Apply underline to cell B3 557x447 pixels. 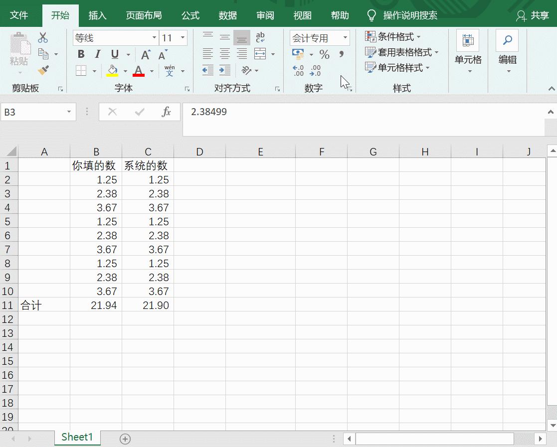[114, 55]
